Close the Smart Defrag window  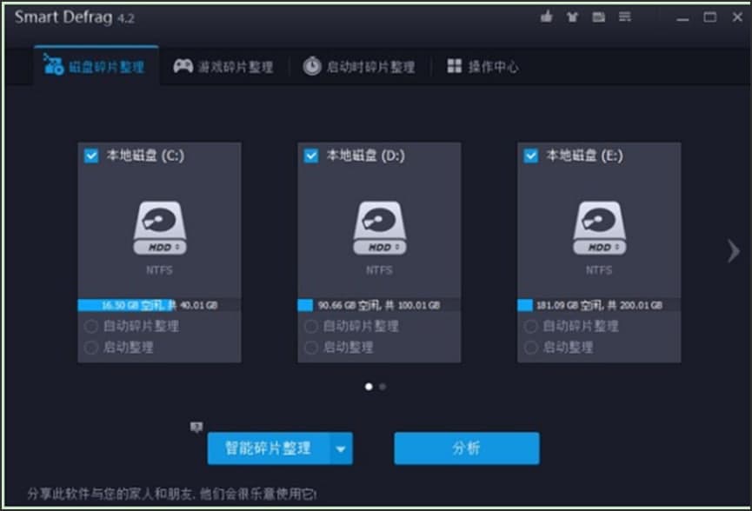click(x=737, y=17)
